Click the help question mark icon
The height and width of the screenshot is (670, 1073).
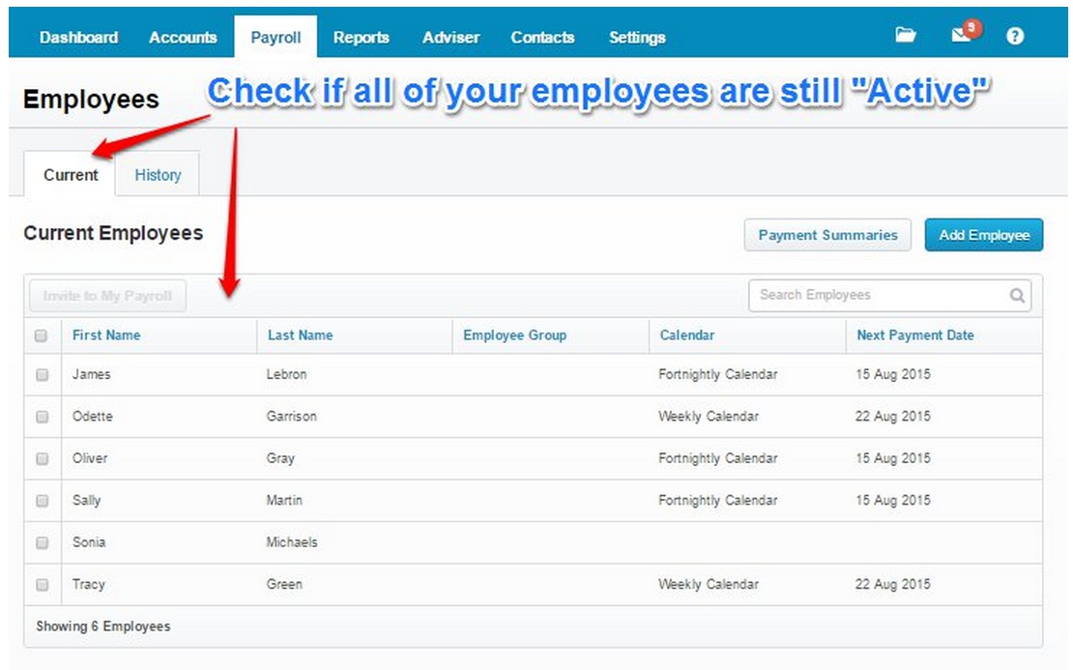1014,36
